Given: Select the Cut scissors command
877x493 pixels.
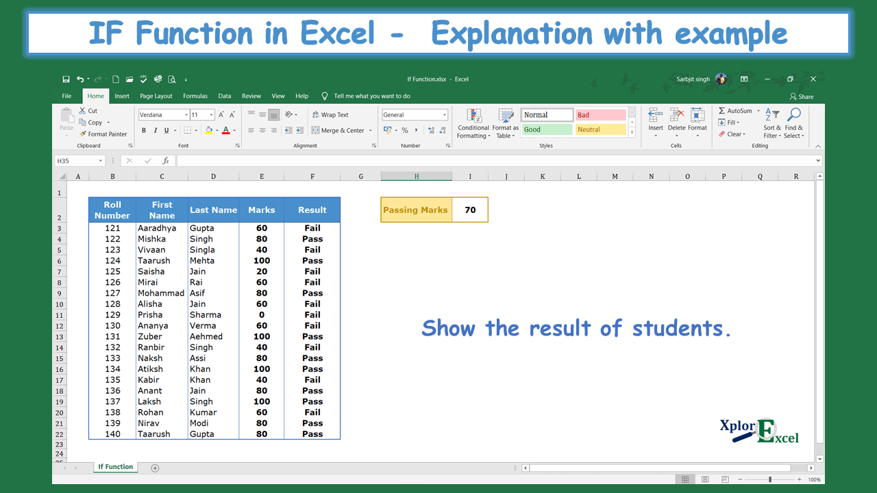Looking at the screenshot, I should point(88,111).
